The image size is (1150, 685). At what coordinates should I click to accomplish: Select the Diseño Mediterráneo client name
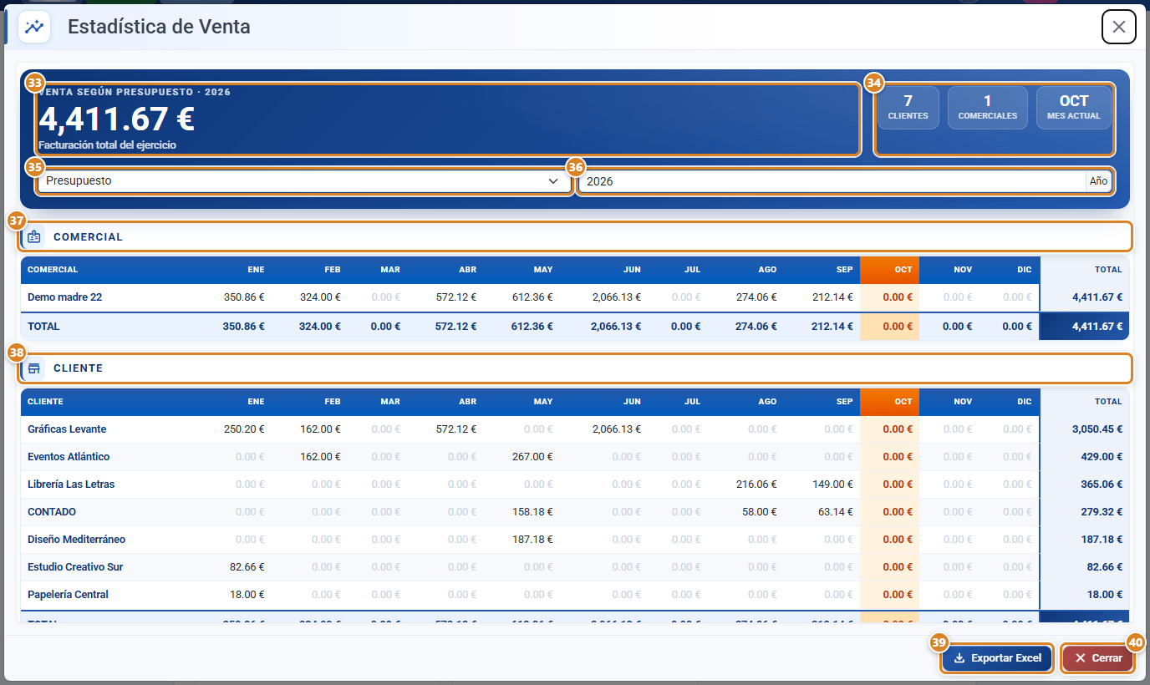click(x=77, y=540)
